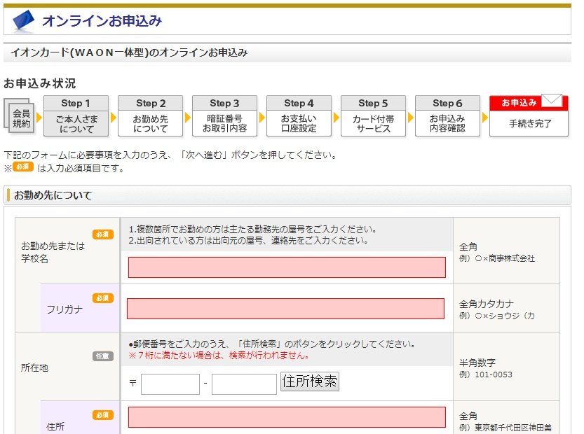Click the 2.出向されている方は instruction line
The image size is (584, 434).
(x=248, y=241)
